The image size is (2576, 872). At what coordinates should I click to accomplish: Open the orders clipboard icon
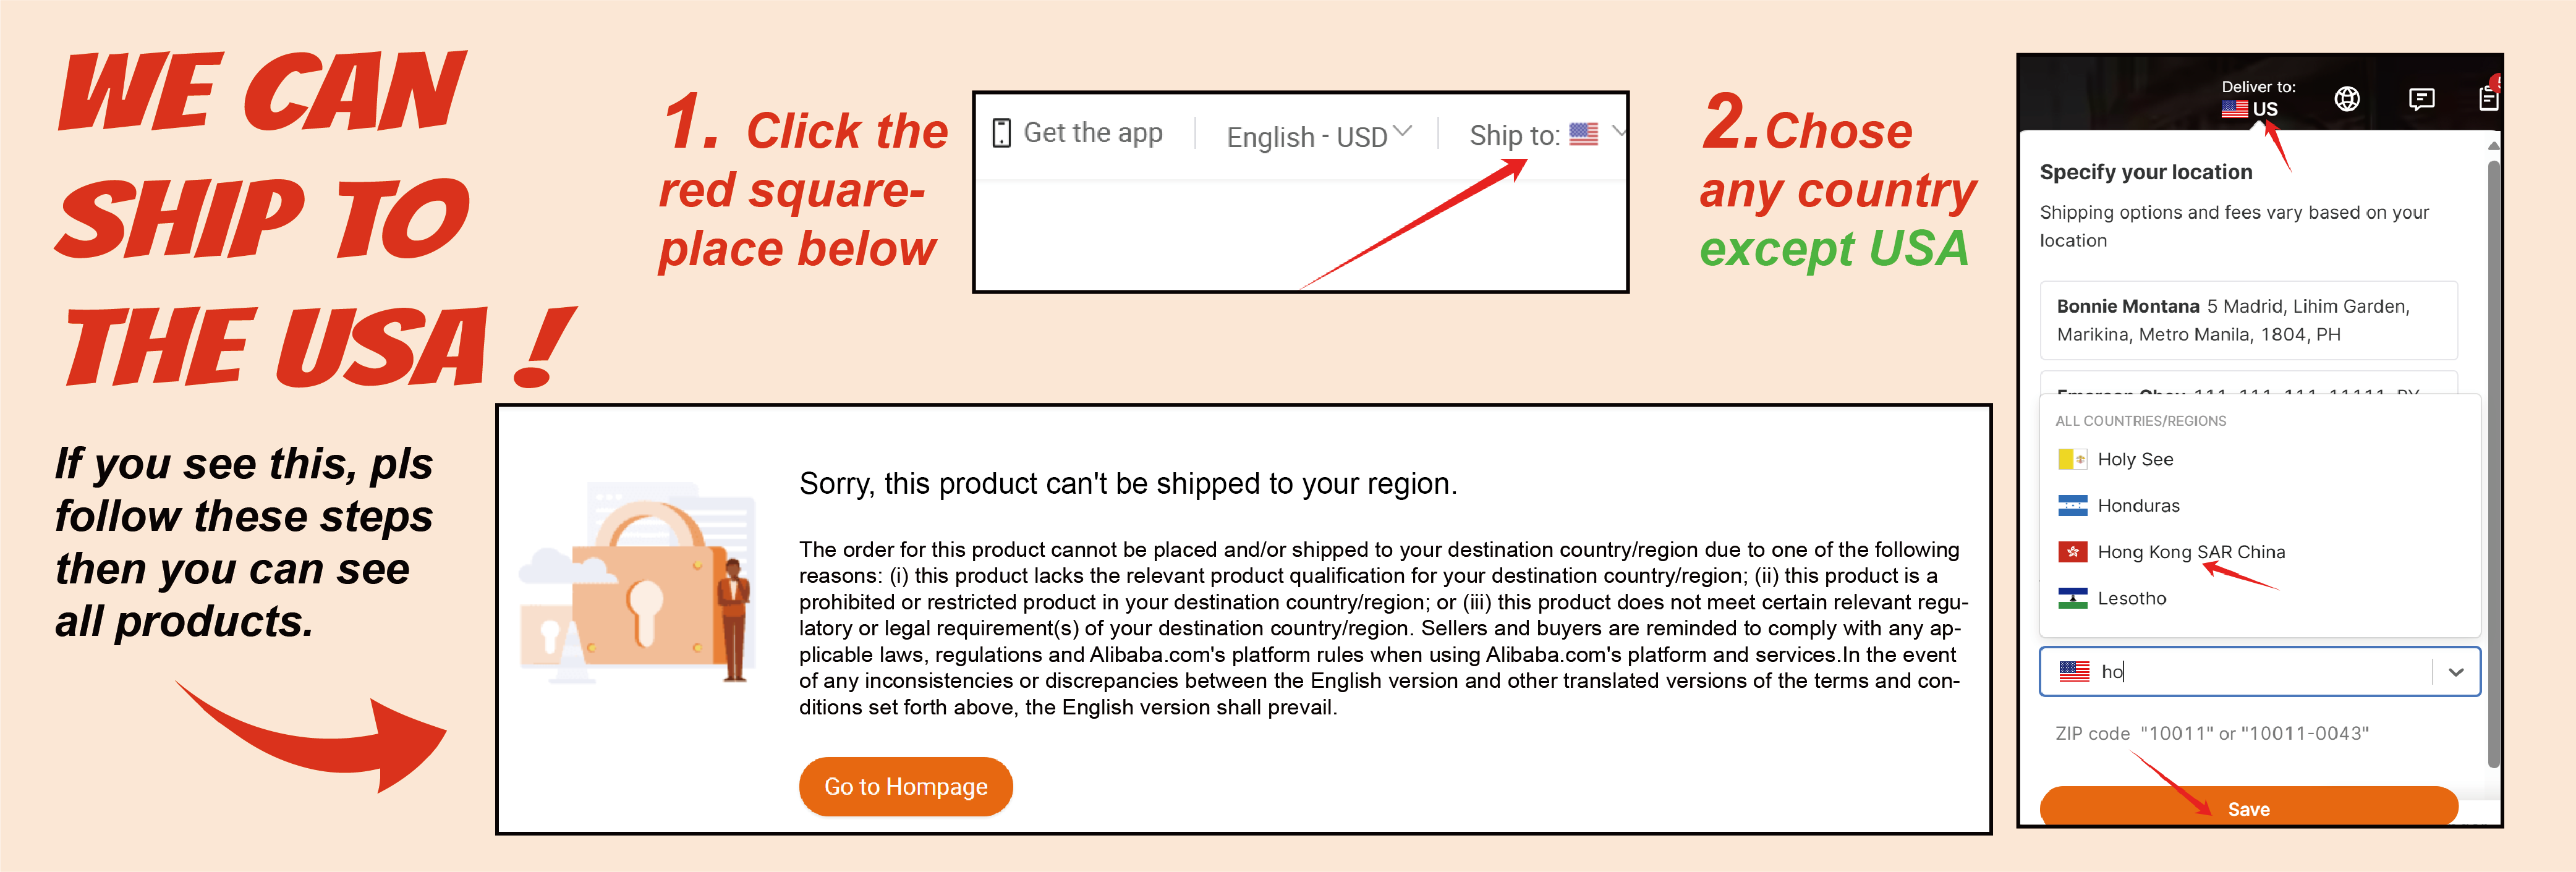click(x=2489, y=97)
